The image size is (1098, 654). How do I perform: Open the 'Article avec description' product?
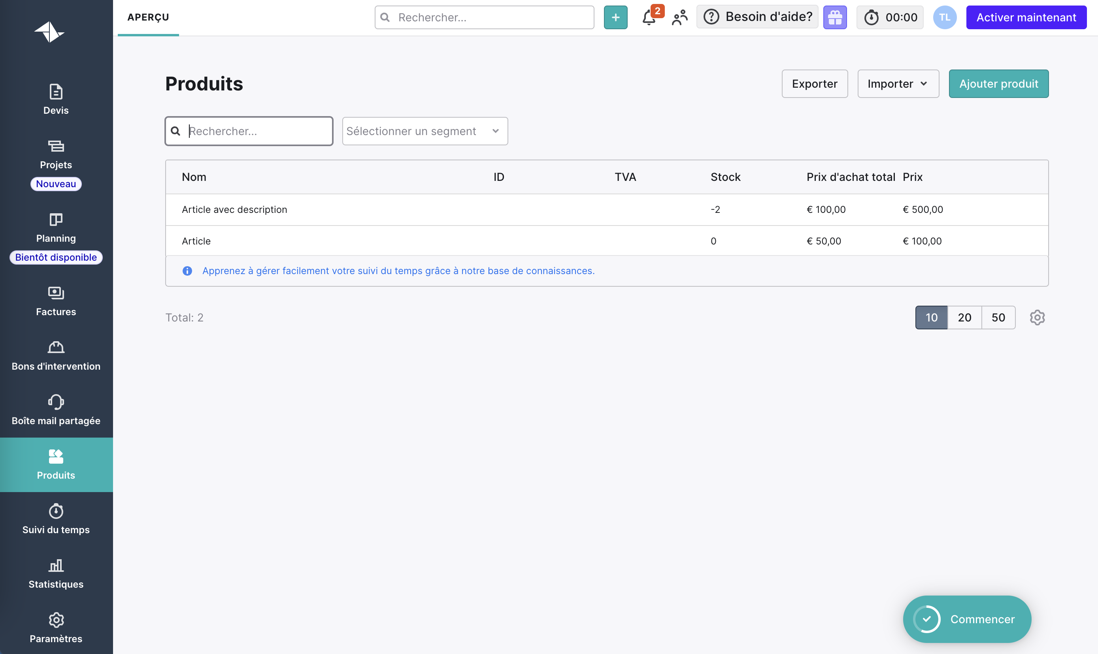[x=607, y=209]
